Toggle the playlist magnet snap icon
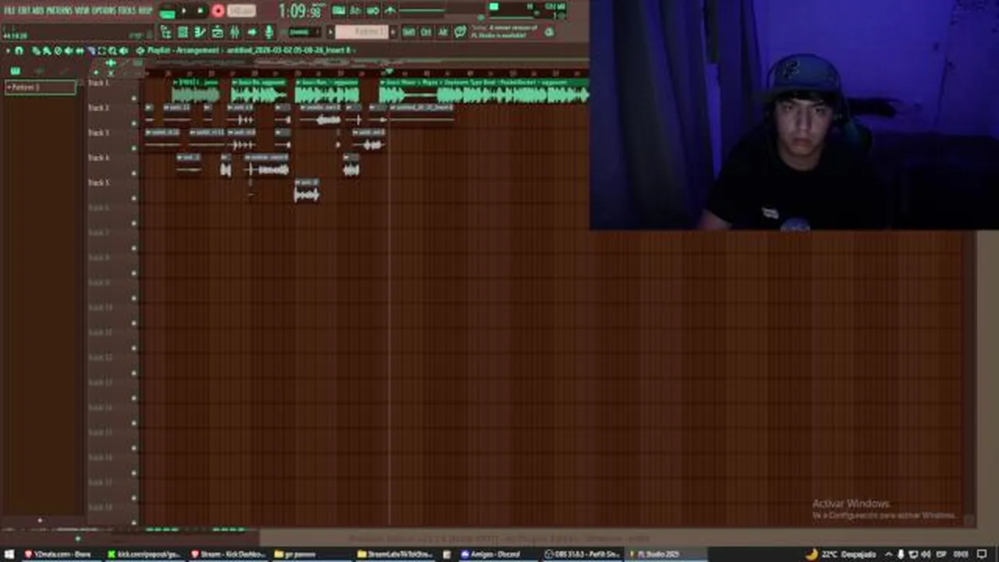 (20, 51)
